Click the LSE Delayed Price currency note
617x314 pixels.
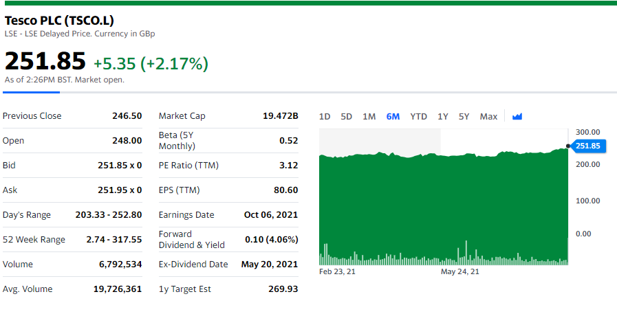pyautogui.click(x=80, y=34)
